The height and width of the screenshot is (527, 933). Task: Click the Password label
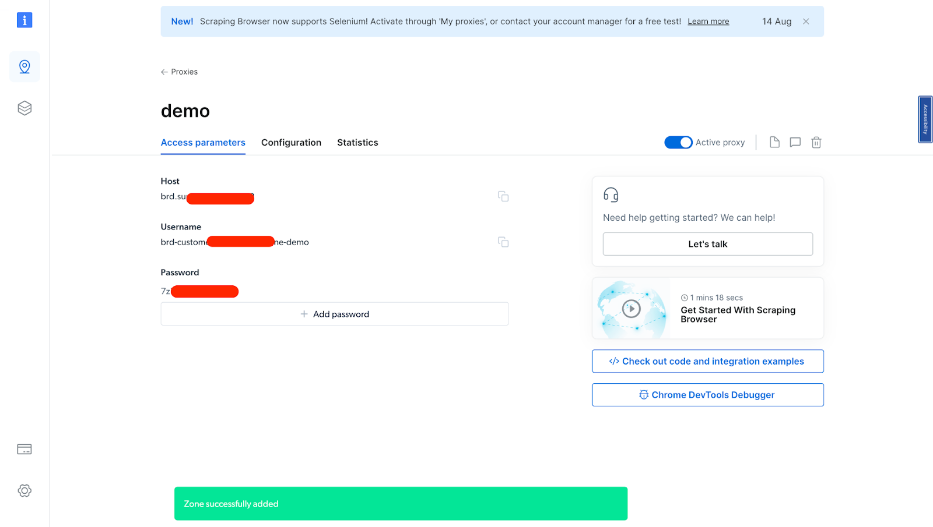[x=180, y=272]
